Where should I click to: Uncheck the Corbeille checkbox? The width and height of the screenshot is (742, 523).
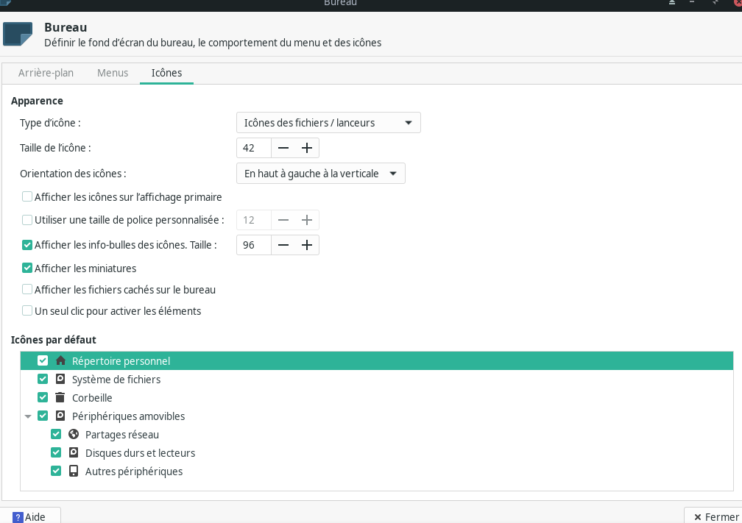tap(43, 397)
